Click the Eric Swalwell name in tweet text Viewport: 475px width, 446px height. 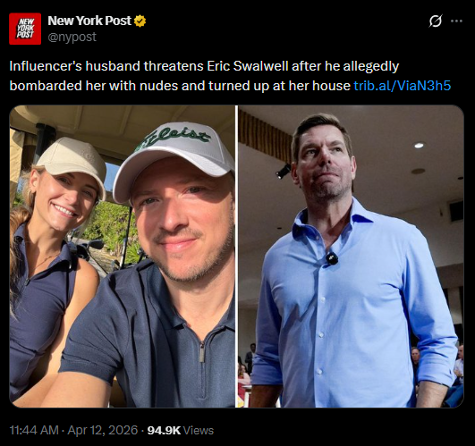[x=248, y=66]
